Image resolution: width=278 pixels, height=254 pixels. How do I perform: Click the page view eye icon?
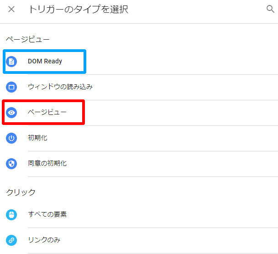point(11,112)
